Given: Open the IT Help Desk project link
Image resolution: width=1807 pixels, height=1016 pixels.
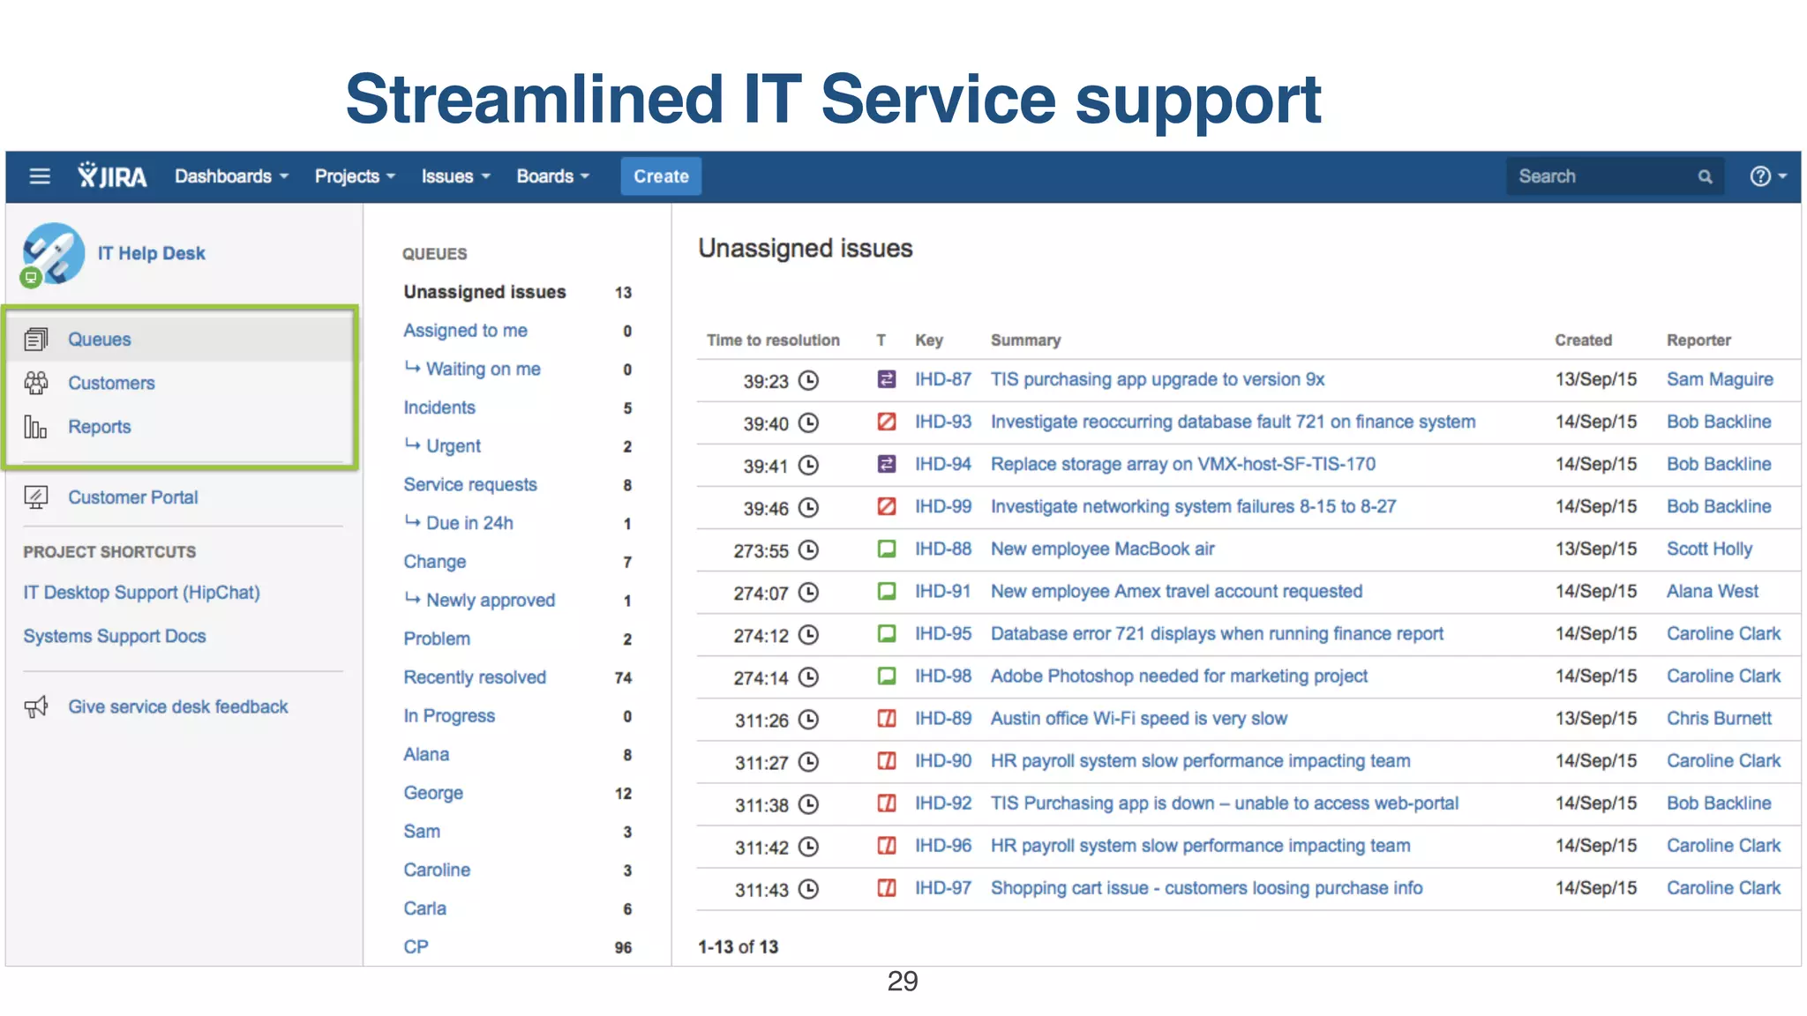Looking at the screenshot, I should [x=151, y=253].
